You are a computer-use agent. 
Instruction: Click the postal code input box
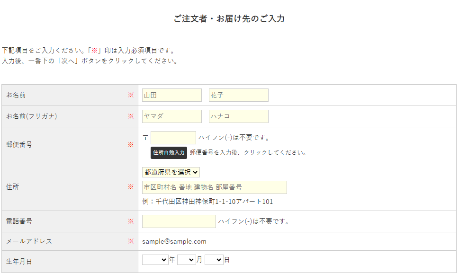(x=173, y=138)
